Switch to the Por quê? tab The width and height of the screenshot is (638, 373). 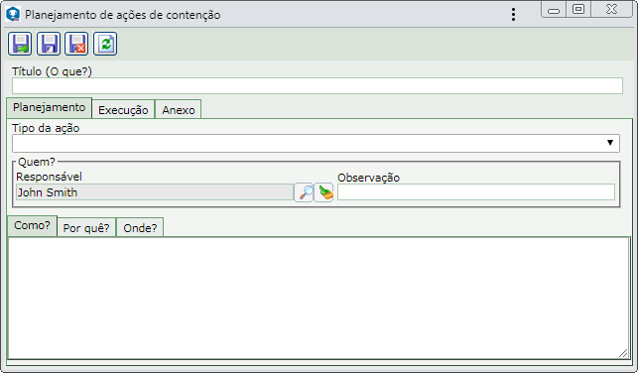point(86,228)
